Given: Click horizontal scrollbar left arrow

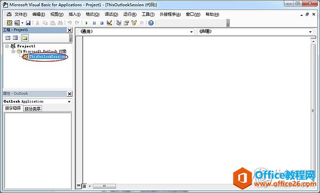Looking at the screenshot, I should point(90,186).
